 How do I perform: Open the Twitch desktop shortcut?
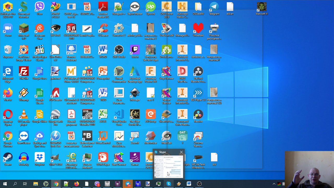pyautogui.click(x=135, y=52)
